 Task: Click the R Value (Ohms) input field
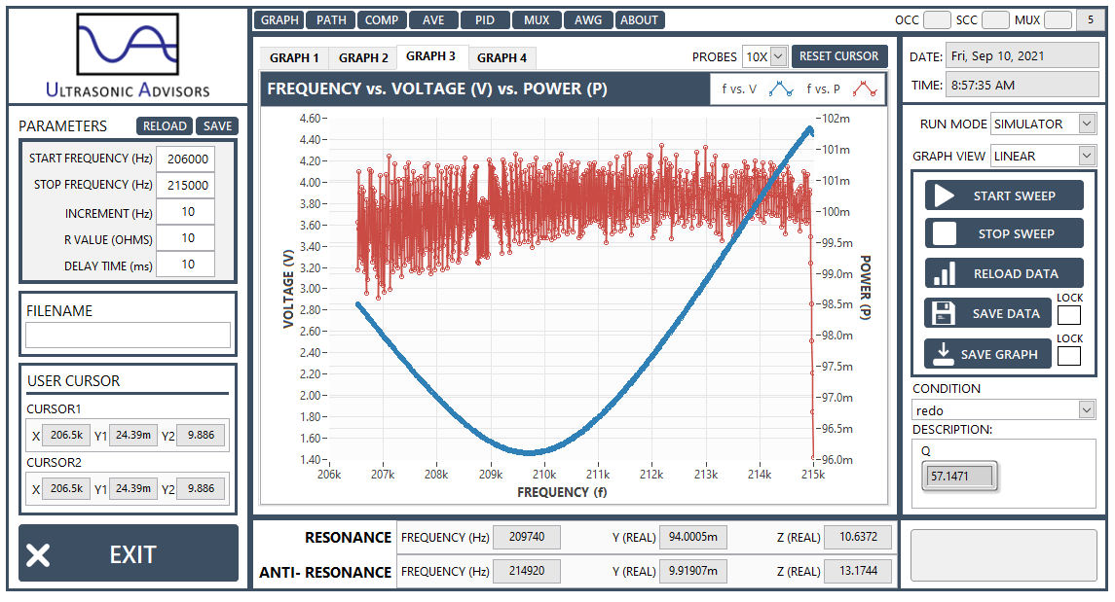[x=186, y=238]
